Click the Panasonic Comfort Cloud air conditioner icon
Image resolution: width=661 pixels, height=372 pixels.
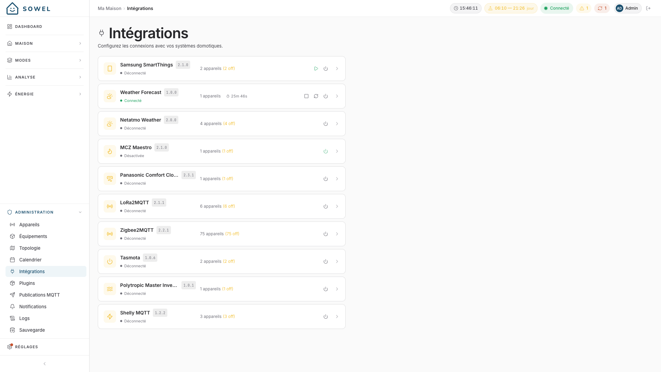pos(110,179)
